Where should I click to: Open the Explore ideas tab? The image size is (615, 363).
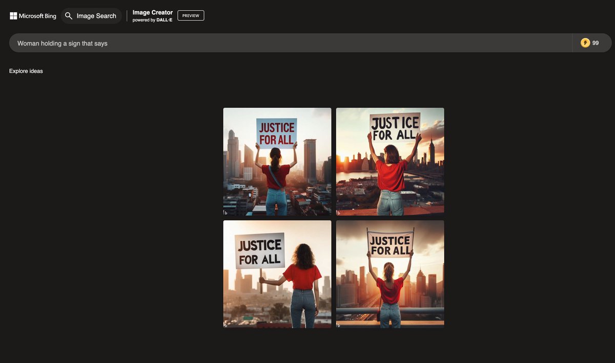(x=26, y=71)
